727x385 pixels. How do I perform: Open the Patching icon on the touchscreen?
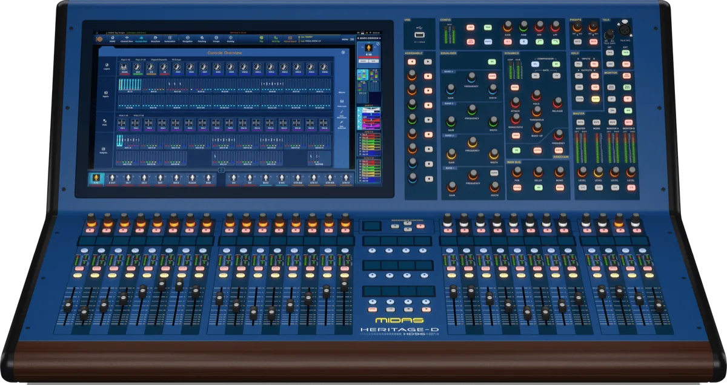(x=202, y=38)
